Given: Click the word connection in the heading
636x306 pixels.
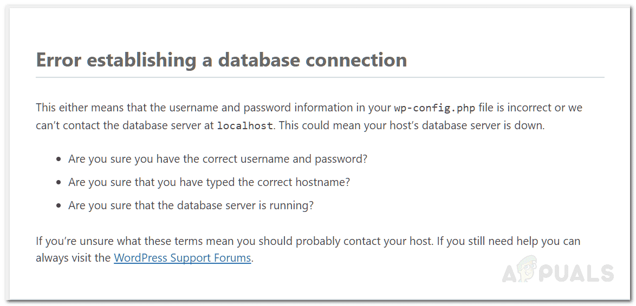Looking at the screenshot, I should click(x=356, y=60).
